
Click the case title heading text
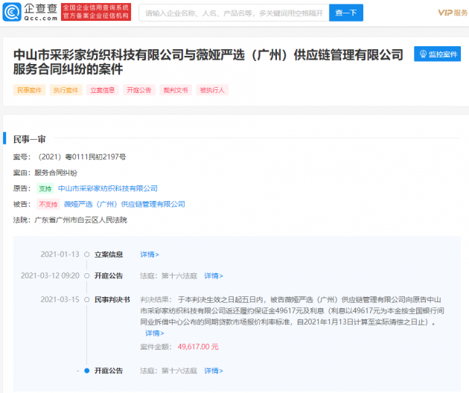[208, 62]
